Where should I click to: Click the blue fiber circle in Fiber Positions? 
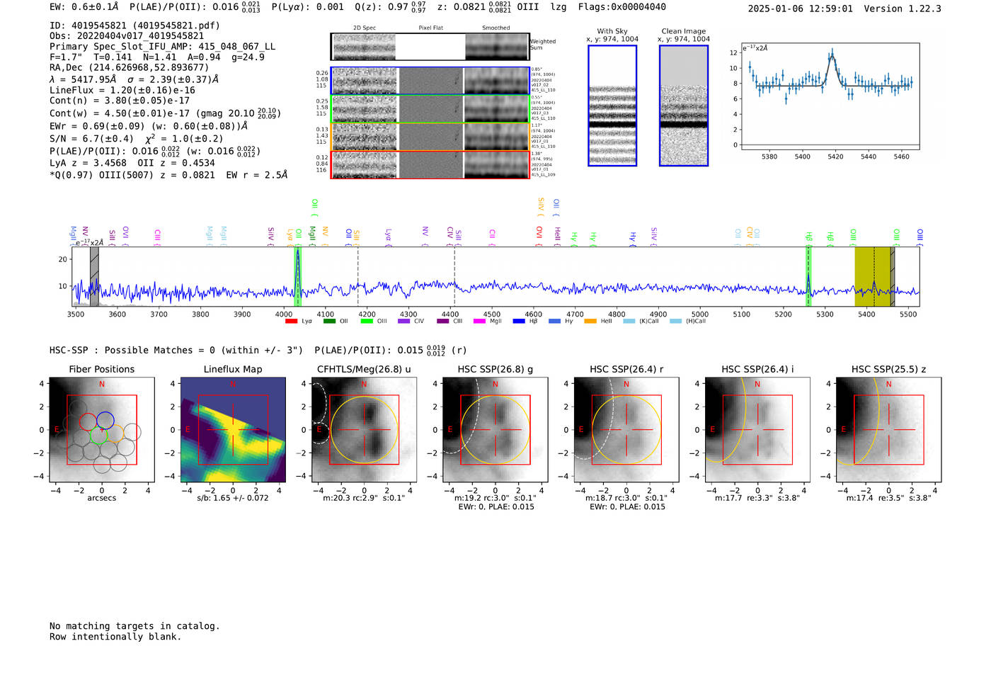105,420
